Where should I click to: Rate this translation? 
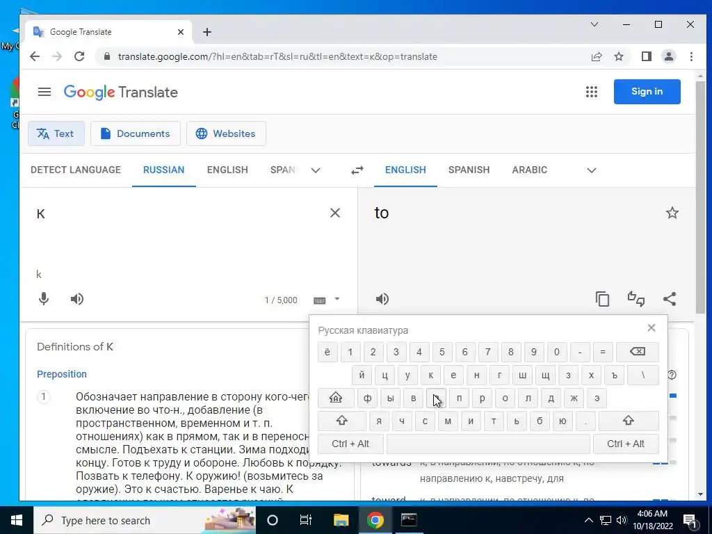click(636, 299)
